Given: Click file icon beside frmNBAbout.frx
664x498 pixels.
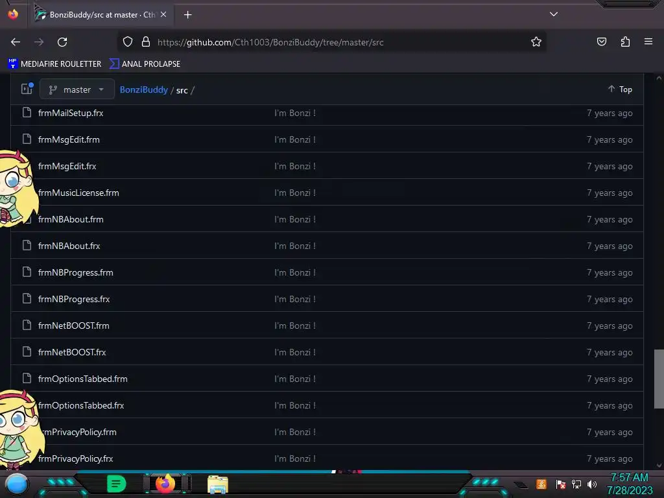Looking at the screenshot, I should click(27, 245).
